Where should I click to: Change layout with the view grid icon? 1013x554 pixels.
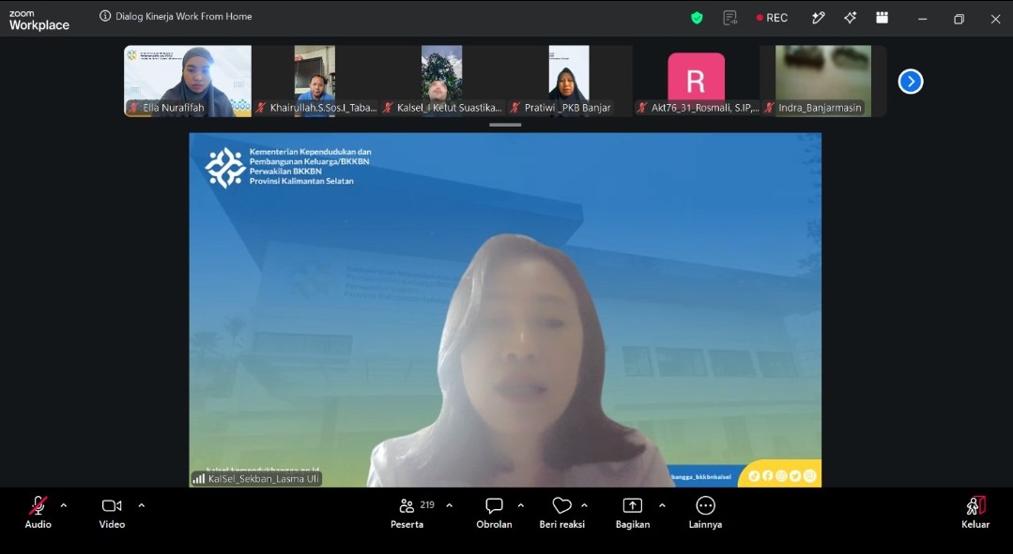[x=882, y=18]
